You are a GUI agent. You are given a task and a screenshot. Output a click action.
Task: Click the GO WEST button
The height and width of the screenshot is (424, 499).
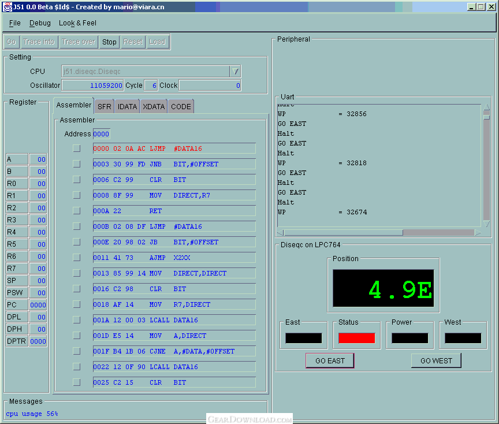[x=436, y=360]
